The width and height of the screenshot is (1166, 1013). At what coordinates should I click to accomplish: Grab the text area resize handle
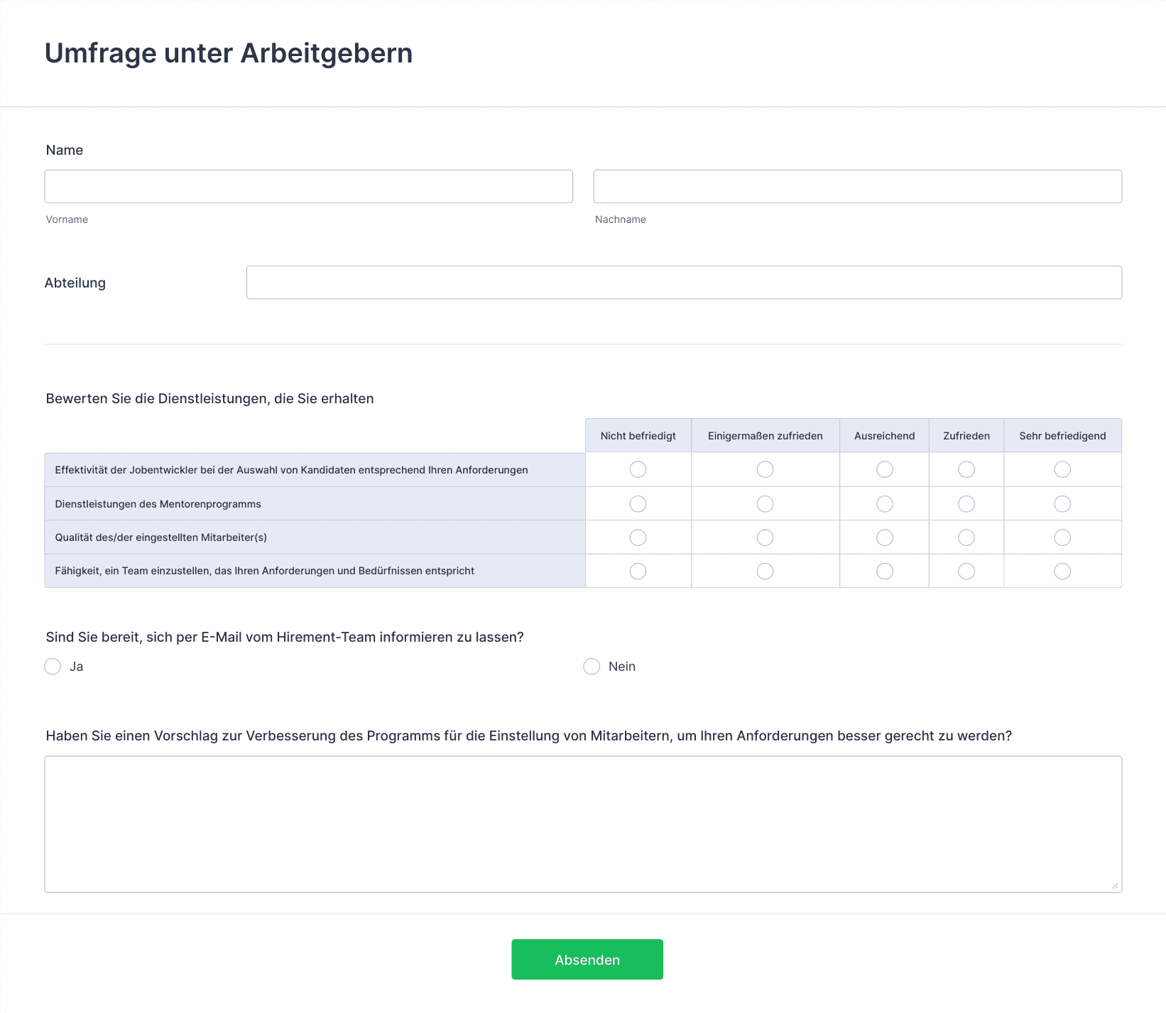(1115, 886)
